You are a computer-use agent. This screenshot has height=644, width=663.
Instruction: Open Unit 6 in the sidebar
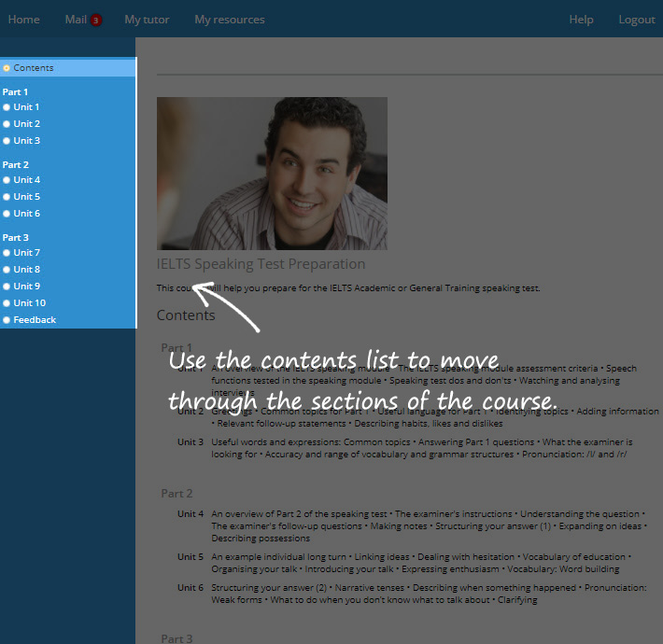[x=26, y=214]
